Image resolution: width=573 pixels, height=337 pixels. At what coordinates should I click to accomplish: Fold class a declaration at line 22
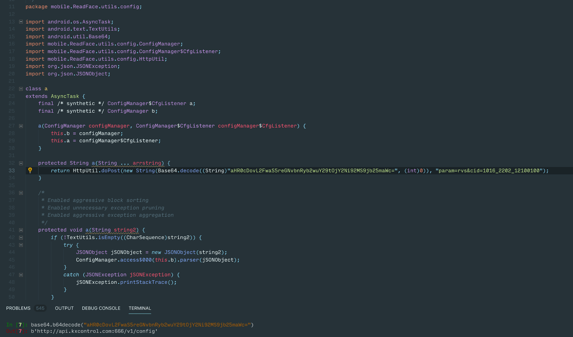(x=21, y=89)
